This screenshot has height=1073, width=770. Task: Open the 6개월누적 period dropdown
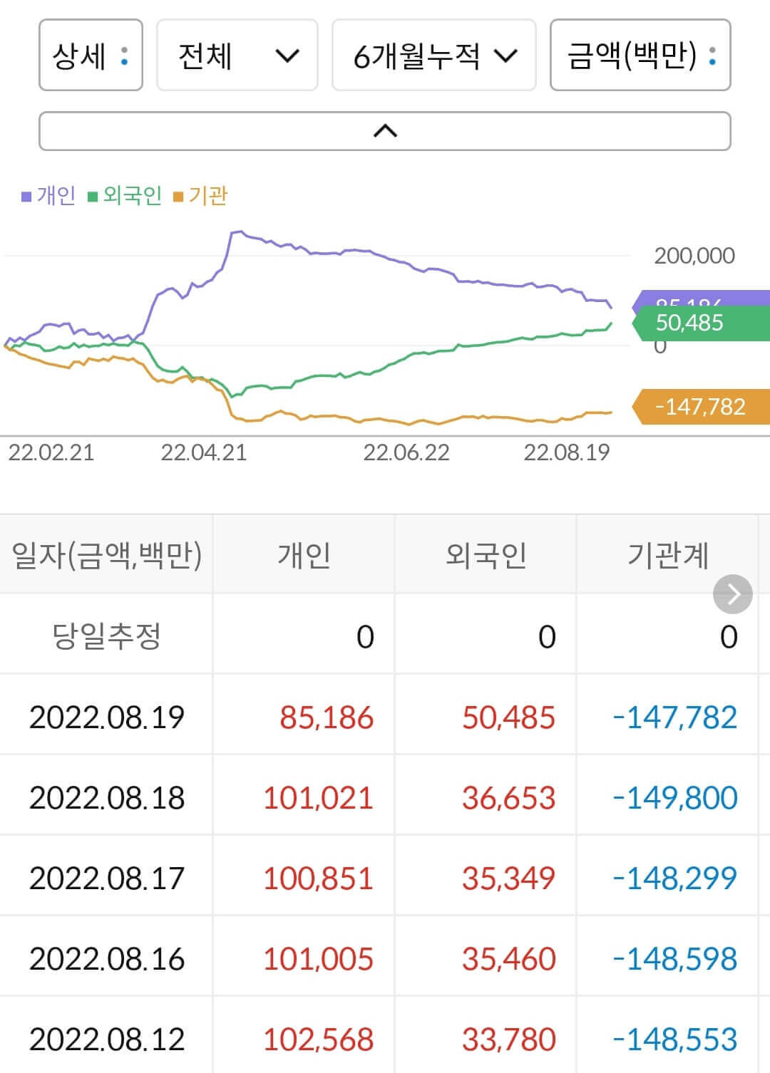click(435, 56)
